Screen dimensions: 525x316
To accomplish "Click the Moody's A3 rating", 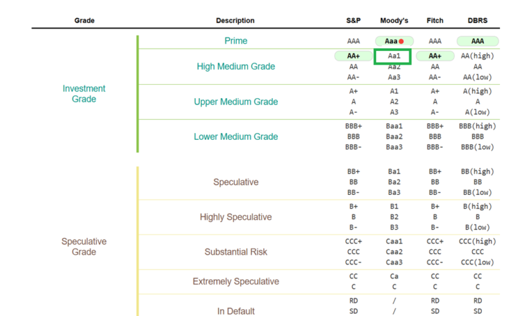I will click(394, 112).
